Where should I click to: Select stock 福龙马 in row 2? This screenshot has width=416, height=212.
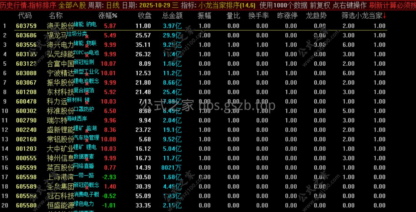(x=57, y=35)
